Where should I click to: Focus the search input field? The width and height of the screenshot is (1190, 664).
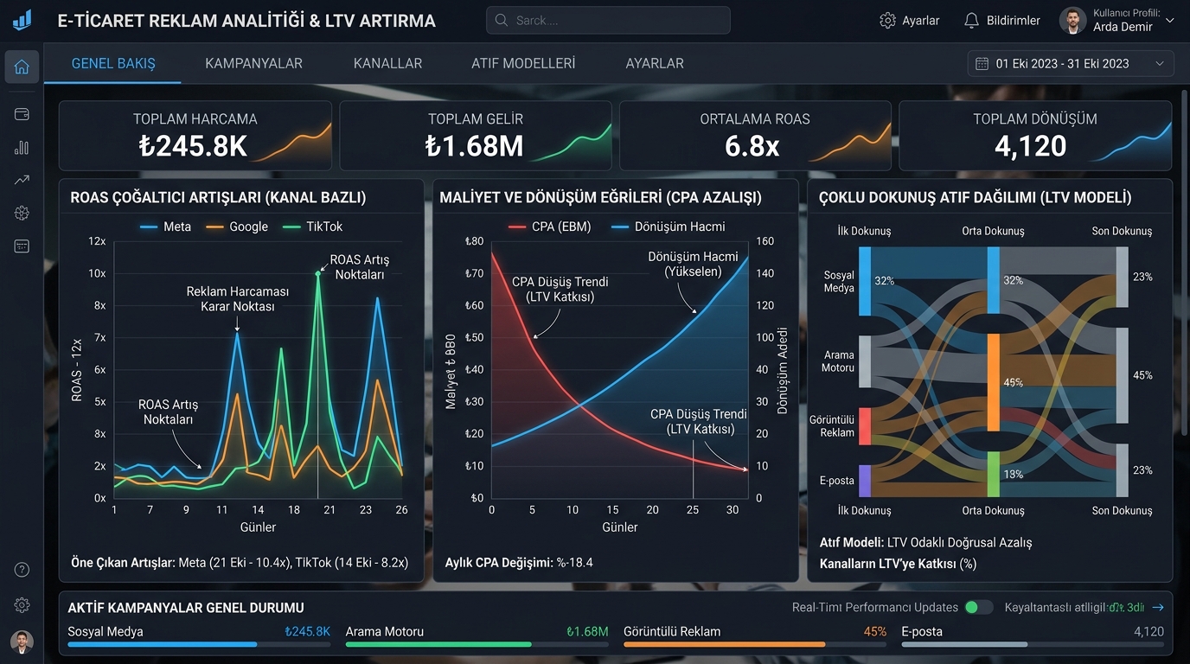point(608,20)
